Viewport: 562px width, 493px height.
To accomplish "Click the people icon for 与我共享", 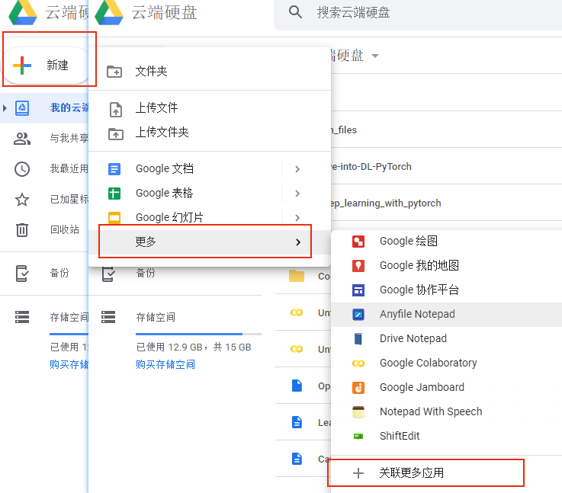I will pyautogui.click(x=22, y=139).
